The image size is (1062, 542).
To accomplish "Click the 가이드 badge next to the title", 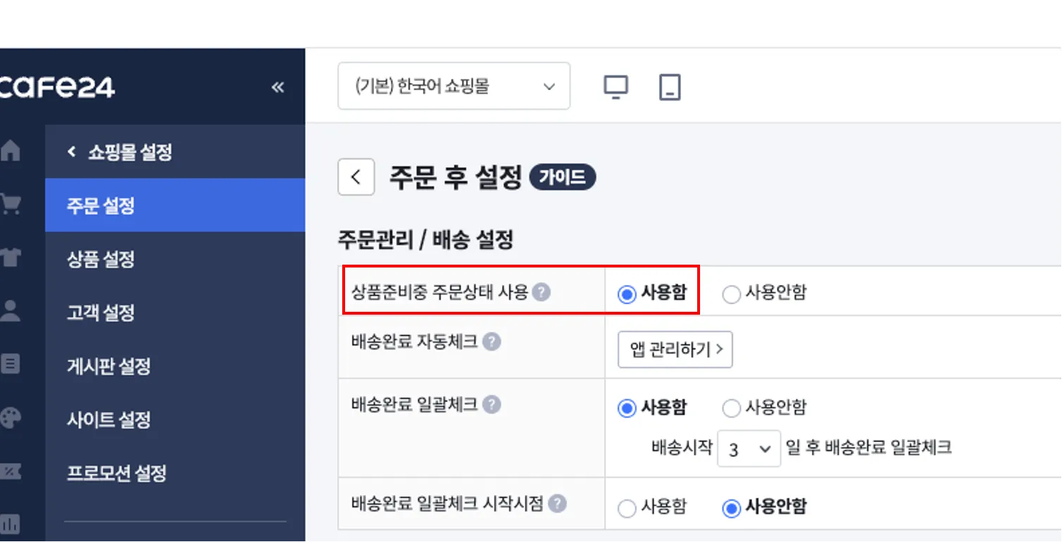I will click(562, 177).
